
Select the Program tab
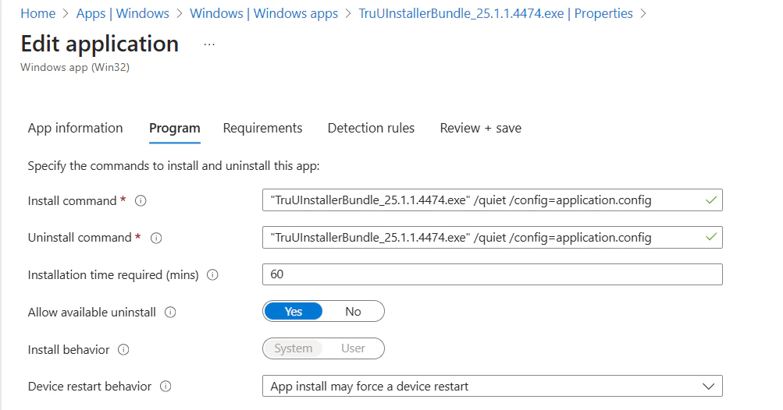(175, 128)
